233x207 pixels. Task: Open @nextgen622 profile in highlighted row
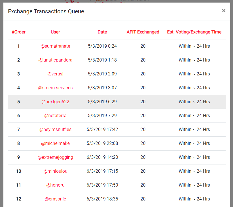point(55,102)
